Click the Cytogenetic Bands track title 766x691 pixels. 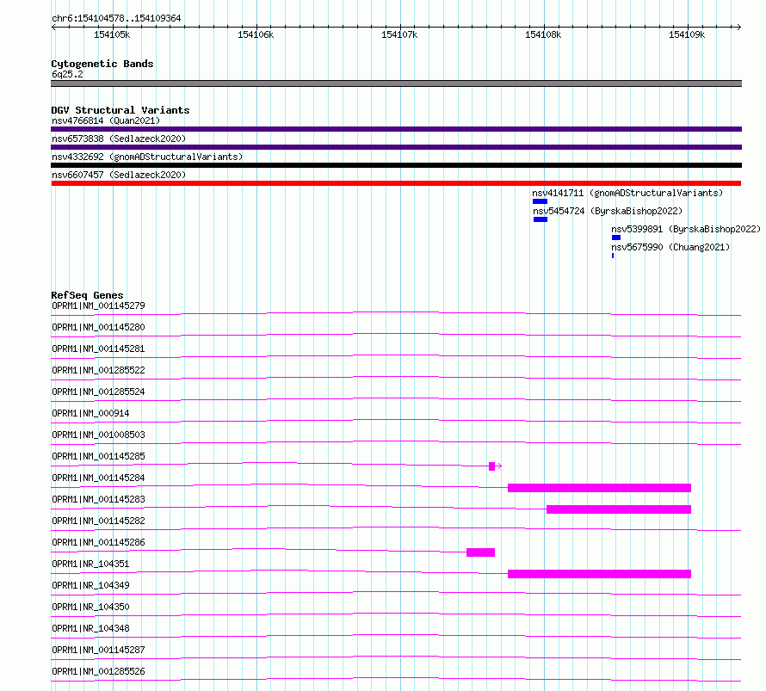pyautogui.click(x=102, y=64)
